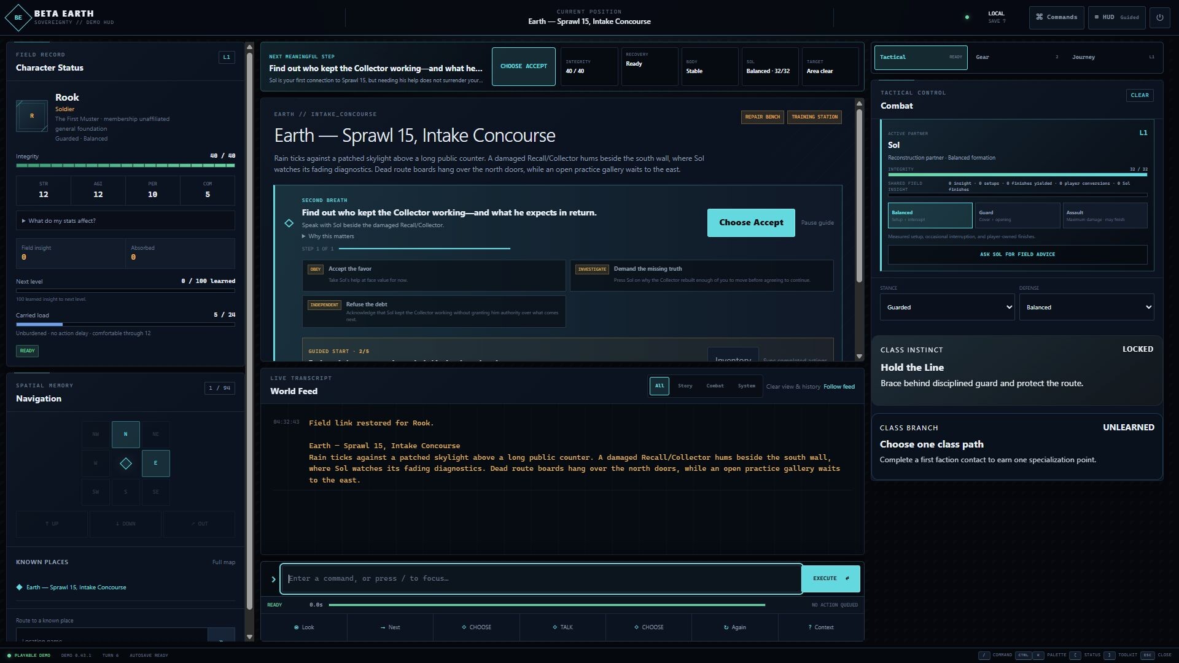1179x663 pixels.
Task: Open the Full map link
Action: pyautogui.click(x=224, y=562)
